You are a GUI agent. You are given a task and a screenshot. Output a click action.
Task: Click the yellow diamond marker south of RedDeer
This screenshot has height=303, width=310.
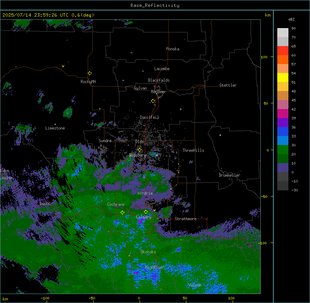click(153, 101)
